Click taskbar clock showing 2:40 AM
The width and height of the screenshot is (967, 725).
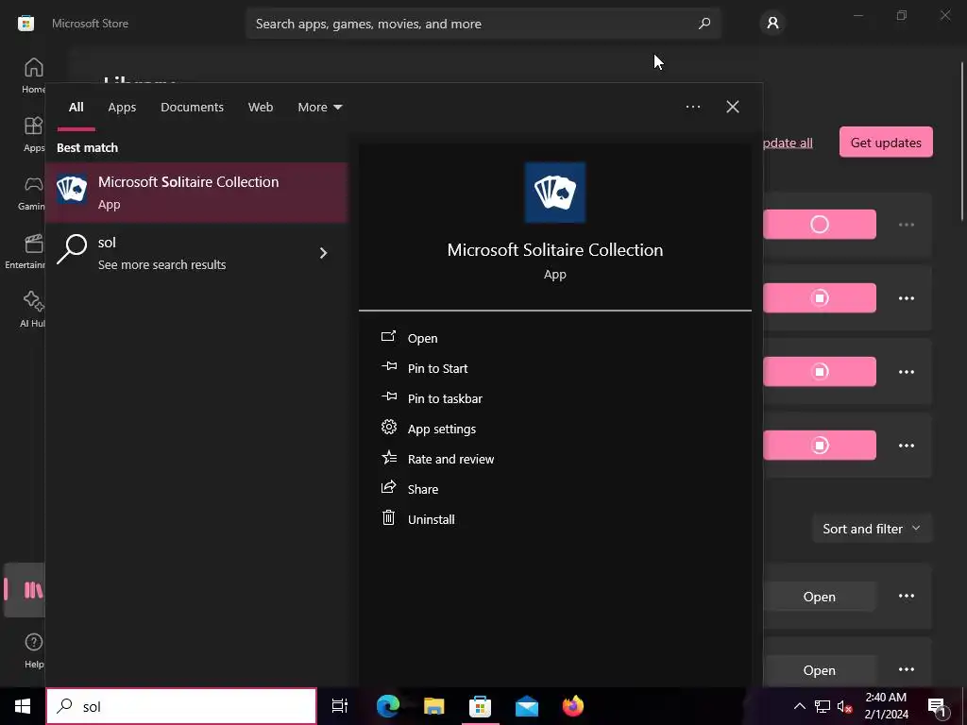coord(886,706)
